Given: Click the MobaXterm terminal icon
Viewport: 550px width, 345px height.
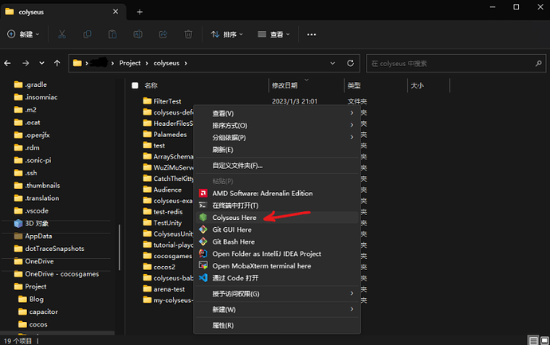Looking at the screenshot, I should coord(203,265).
